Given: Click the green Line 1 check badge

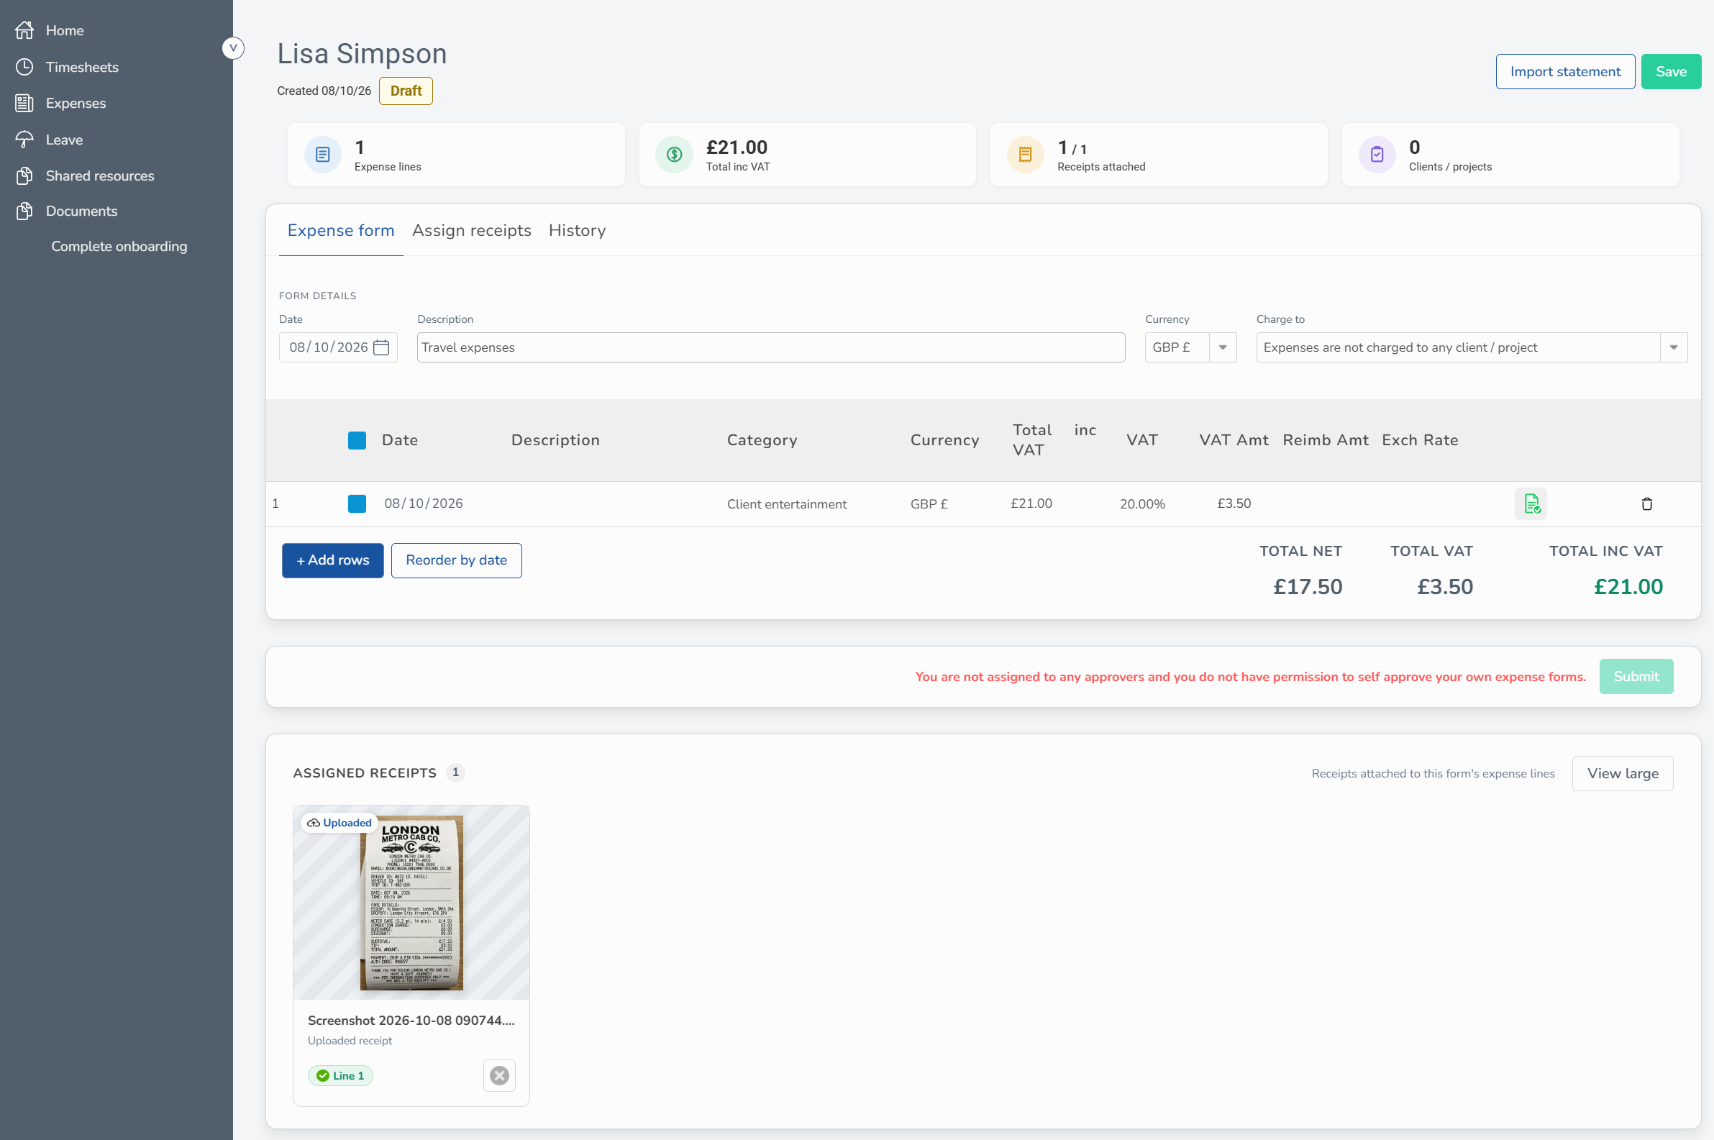Looking at the screenshot, I should [340, 1075].
